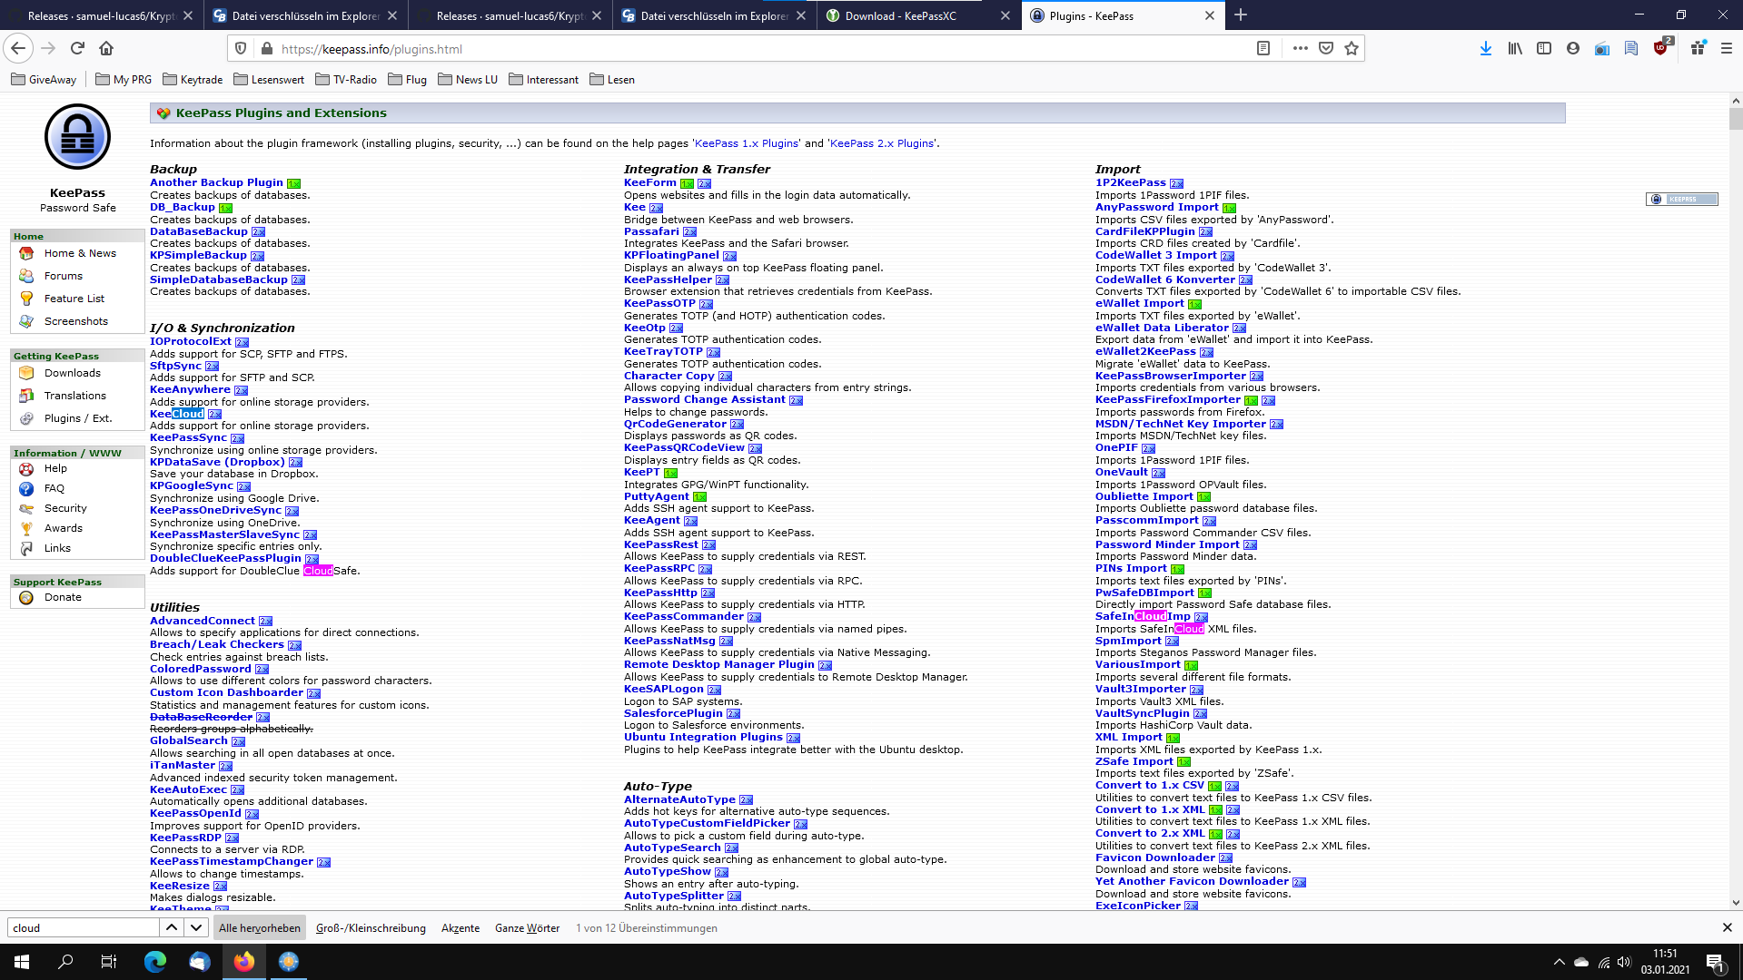Open the 'KeePass 2.x Plugins' help link
This screenshot has height=980, width=1743.
click(x=882, y=143)
